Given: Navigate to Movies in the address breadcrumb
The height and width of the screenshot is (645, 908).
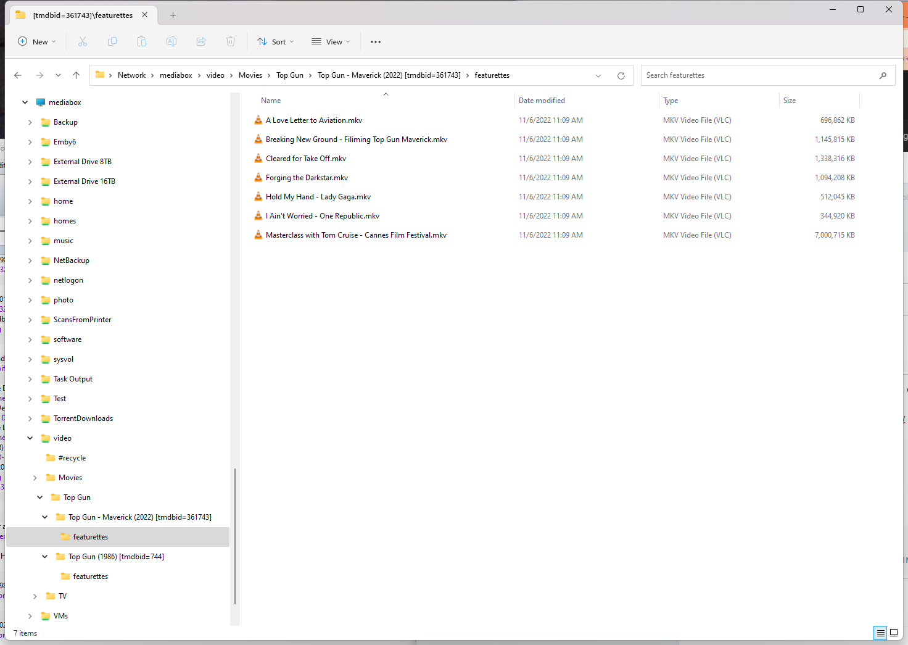Looking at the screenshot, I should (250, 75).
